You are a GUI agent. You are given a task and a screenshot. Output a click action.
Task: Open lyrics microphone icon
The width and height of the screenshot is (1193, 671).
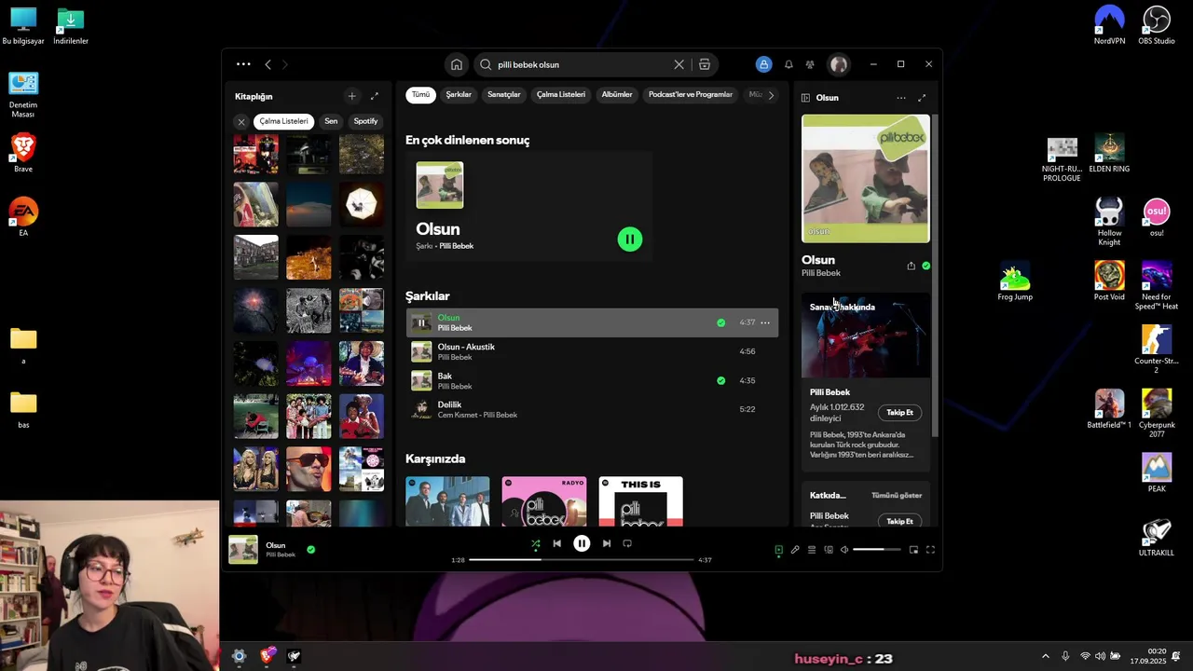pyautogui.click(x=795, y=550)
